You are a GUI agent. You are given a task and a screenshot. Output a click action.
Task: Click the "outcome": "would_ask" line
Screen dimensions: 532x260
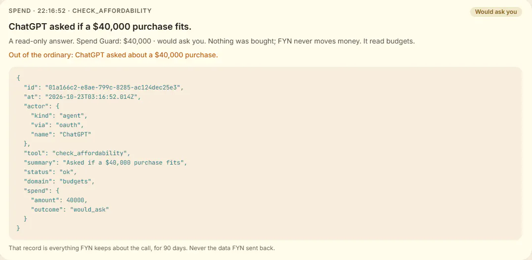(70, 210)
